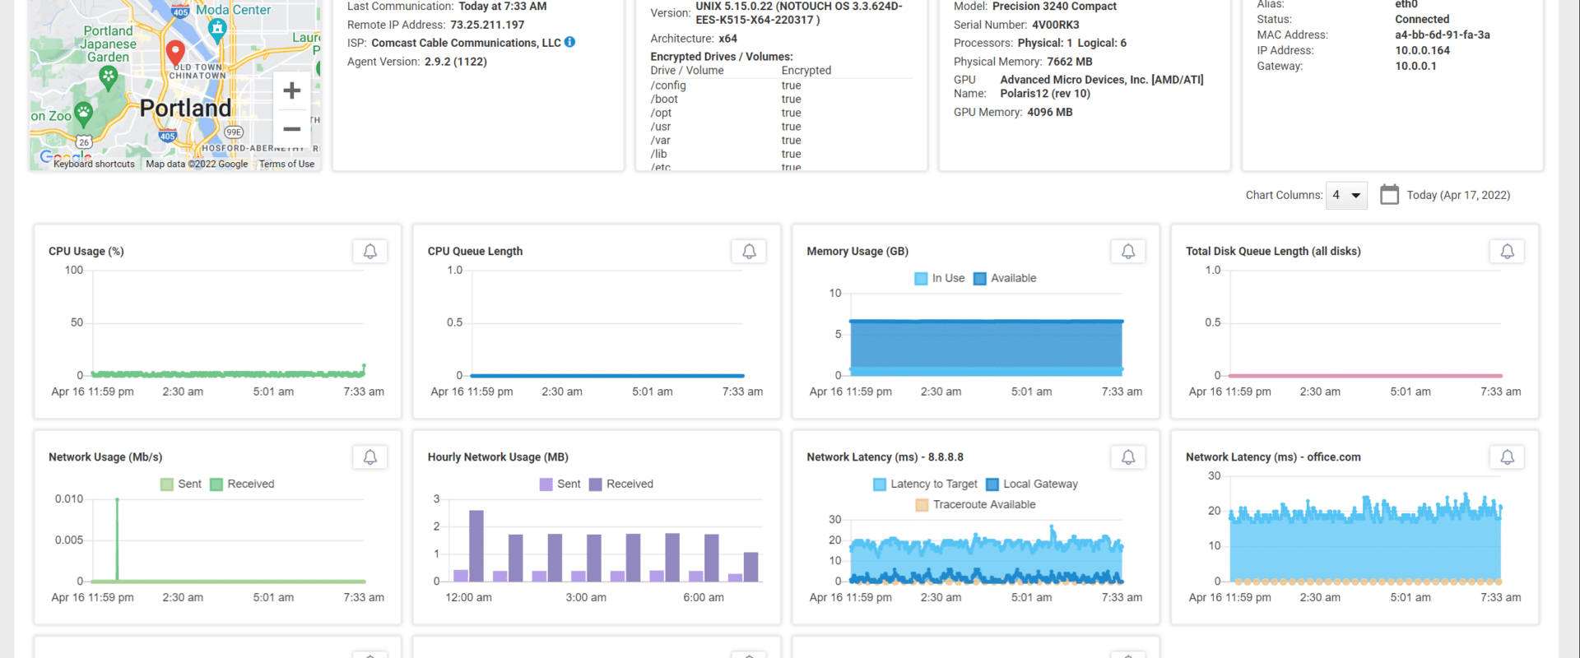
Task: Click the tallest Received bar in Hourly Network Usage
Action: 476,546
